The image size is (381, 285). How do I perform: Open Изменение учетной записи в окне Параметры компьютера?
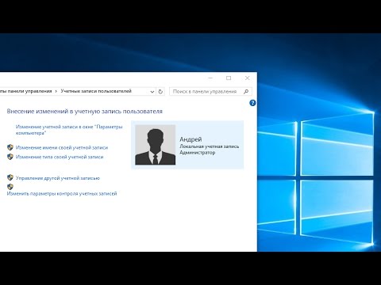point(69,130)
